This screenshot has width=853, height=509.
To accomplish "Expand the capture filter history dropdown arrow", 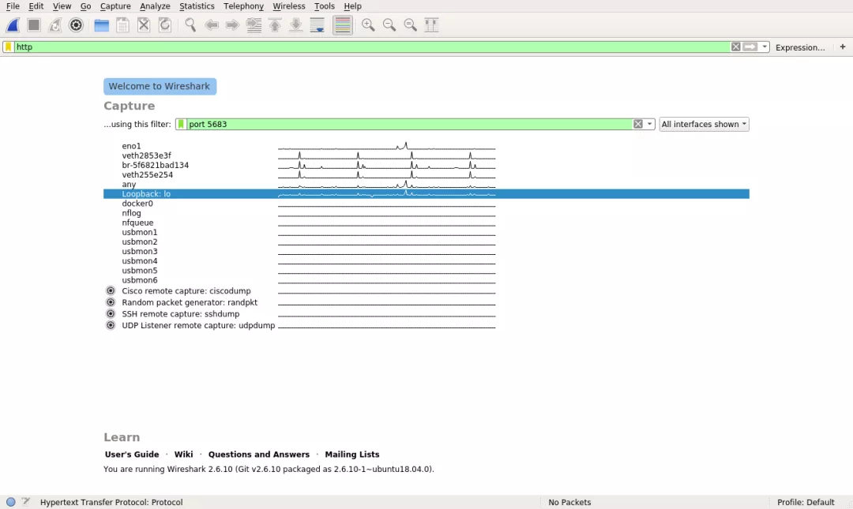I will [x=649, y=124].
